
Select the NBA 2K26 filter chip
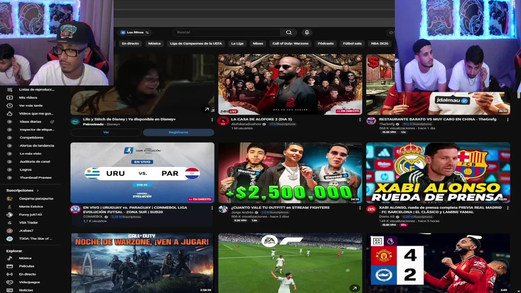click(x=380, y=44)
